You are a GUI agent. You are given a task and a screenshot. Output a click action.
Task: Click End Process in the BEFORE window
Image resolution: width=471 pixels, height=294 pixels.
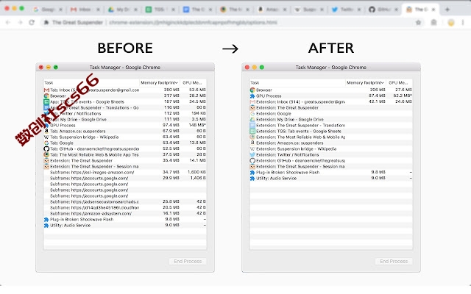tap(188, 262)
